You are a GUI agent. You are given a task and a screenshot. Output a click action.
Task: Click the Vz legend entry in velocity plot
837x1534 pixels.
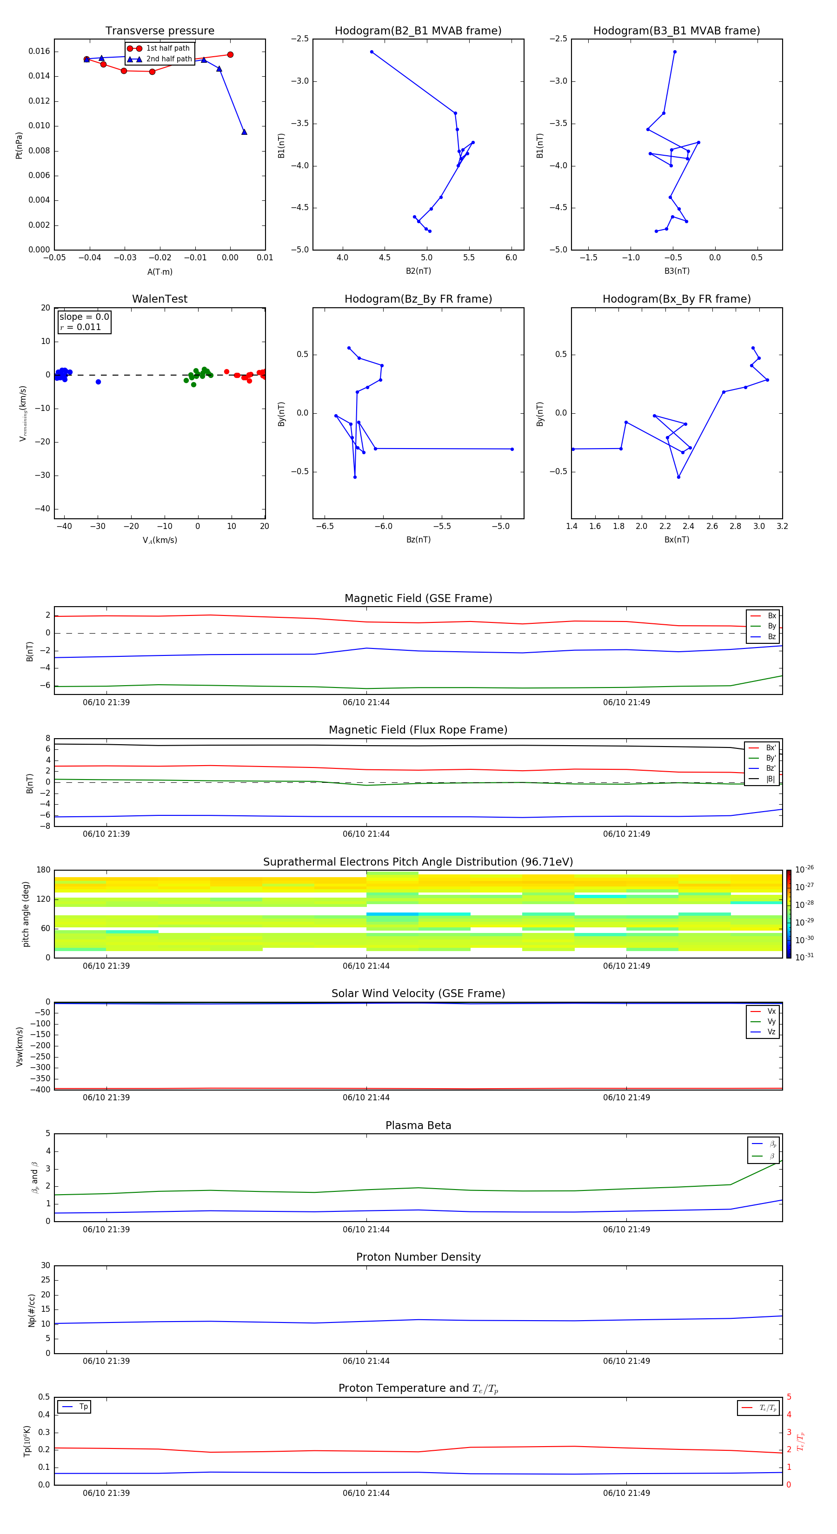click(763, 1032)
